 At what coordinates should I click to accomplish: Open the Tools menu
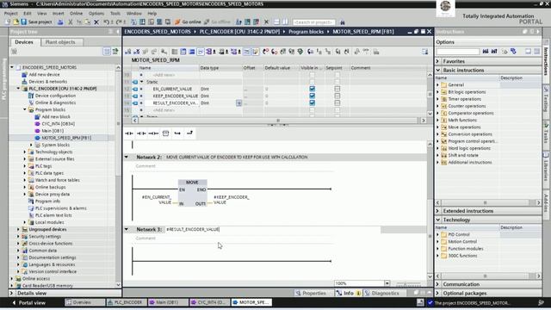[x=115, y=14]
